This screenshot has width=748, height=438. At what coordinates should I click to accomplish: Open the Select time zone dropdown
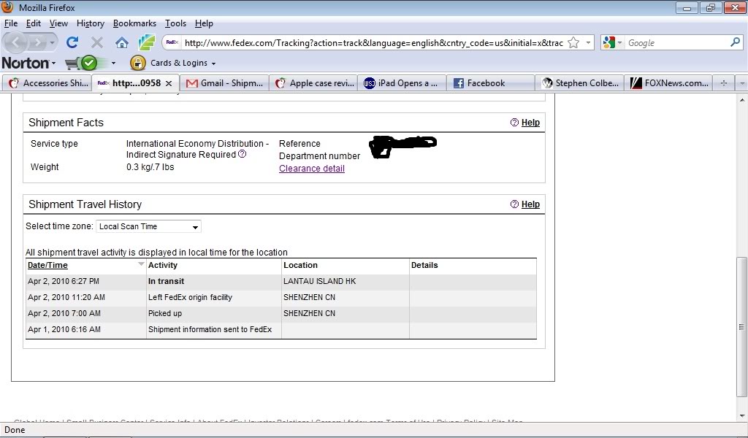pos(148,226)
